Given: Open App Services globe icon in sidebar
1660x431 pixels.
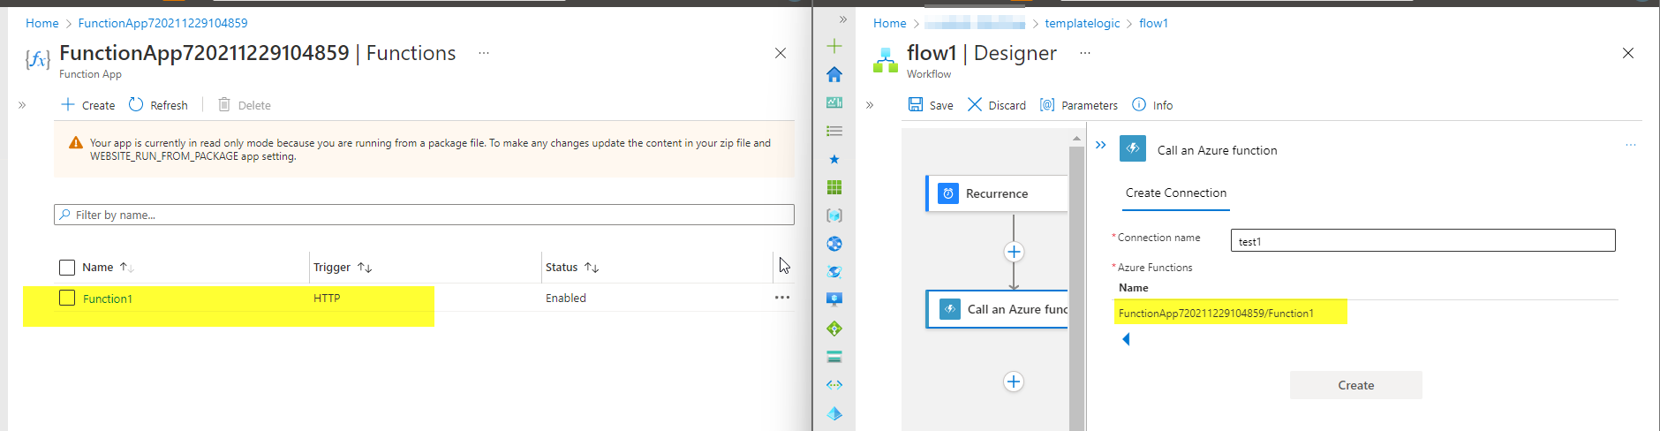Looking at the screenshot, I should (x=834, y=244).
